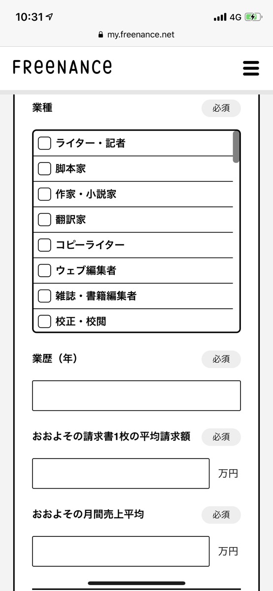Focus the 業歴（年） input field

click(136, 395)
